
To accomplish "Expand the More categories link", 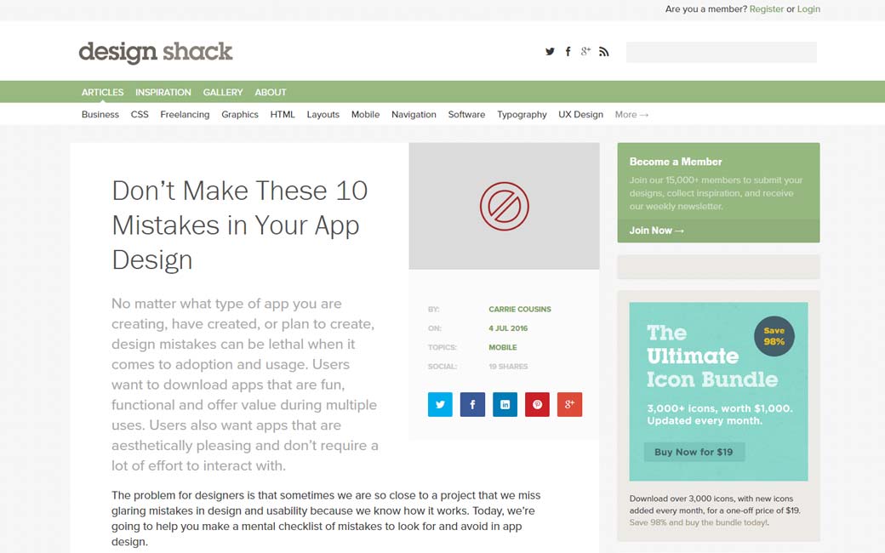I will [631, 115].
